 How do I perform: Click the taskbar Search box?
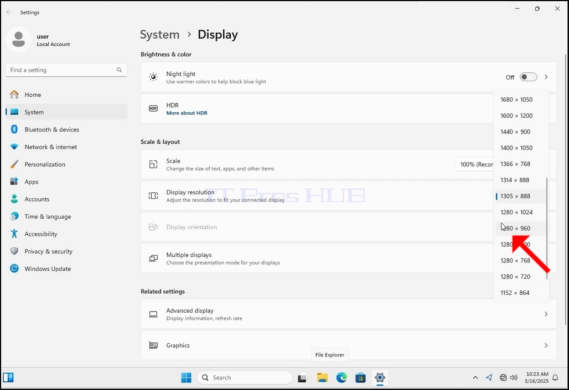coord(245,378)
